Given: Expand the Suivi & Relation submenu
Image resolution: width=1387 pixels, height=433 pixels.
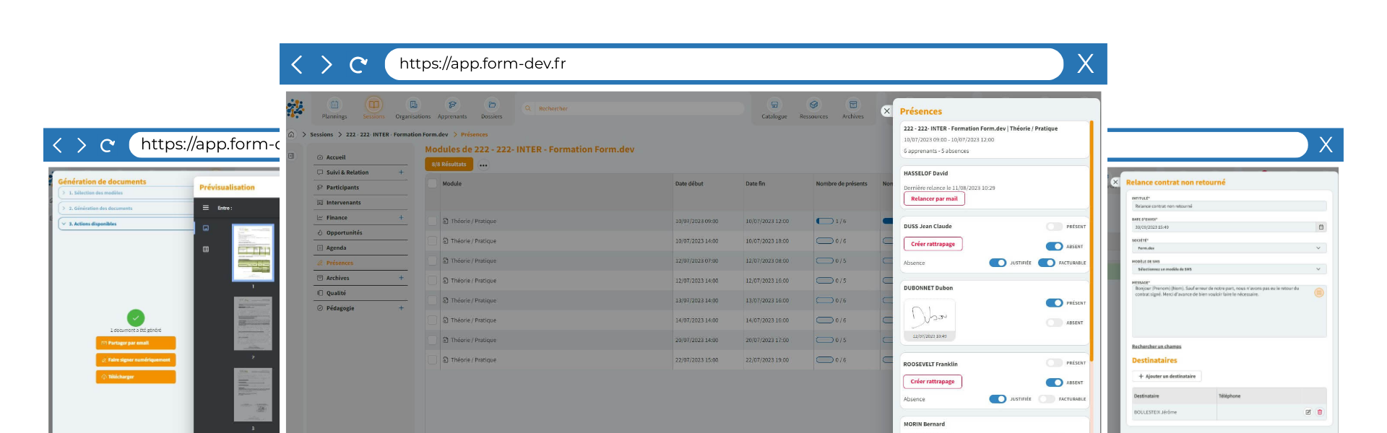Looking at the screenshot, I should click(401, 172).
